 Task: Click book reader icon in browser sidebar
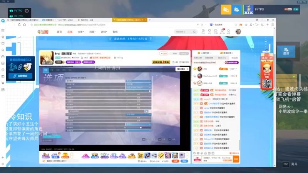pos(3,43)
